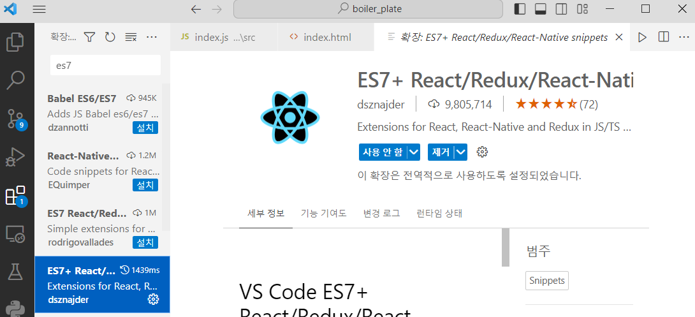This screenshot has width=695, height=317.
Task: Toggle the secondary side bar layout icon
Action: coord(561,9)
